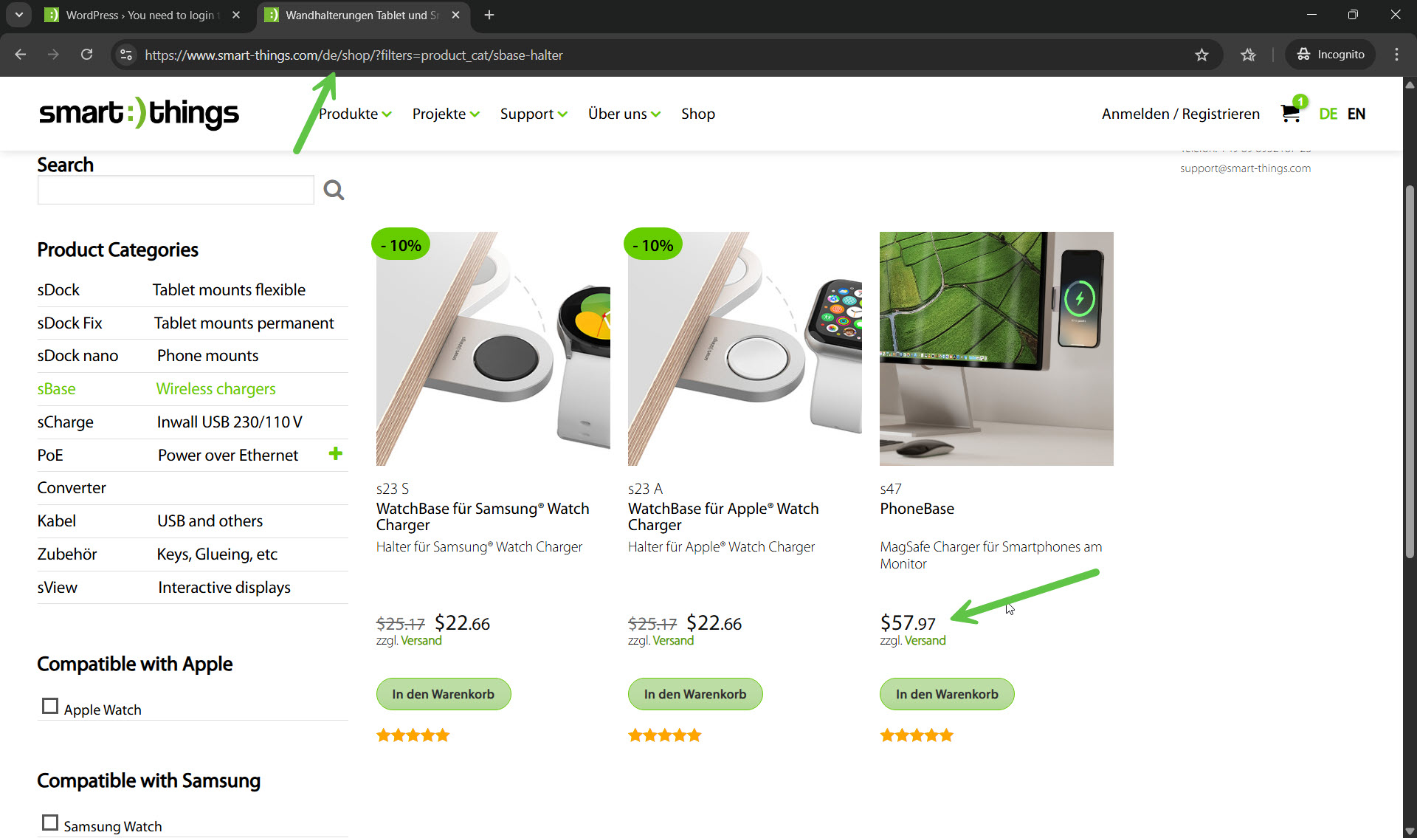Viewport: 1417px width, 838px height.
Task: Click the browser back arrow
Action: coord(21,55)
